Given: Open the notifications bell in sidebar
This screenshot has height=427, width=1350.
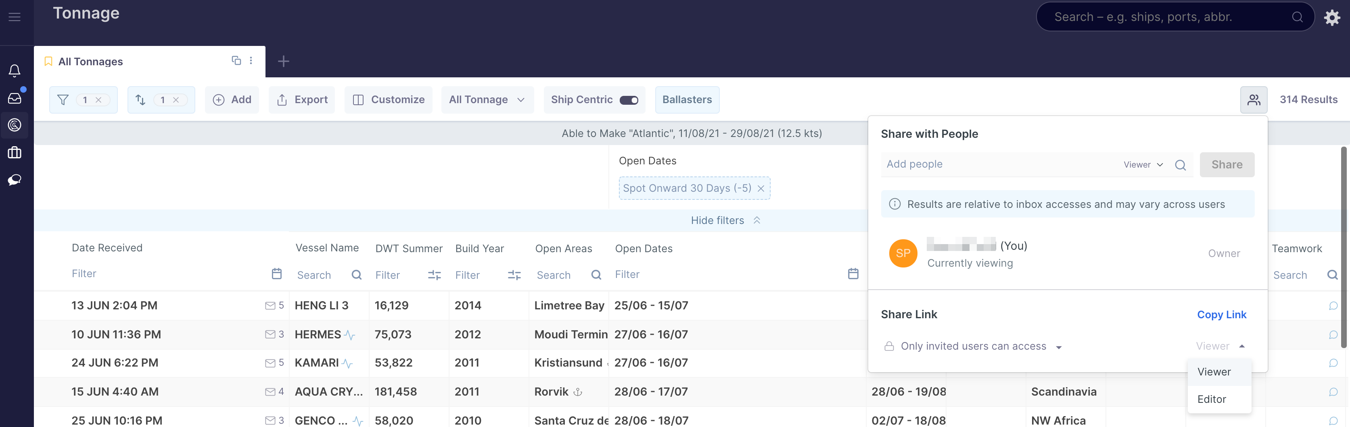Looking at the screenshot, I should pos(15,70).
